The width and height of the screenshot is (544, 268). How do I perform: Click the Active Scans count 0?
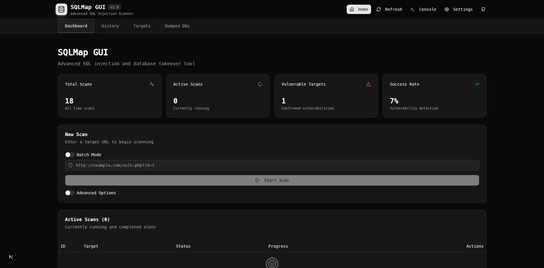pyautogui.click(x=176, y=101)
